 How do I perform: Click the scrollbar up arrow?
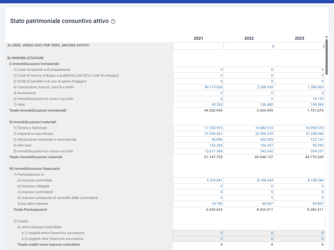pyautogui.click(x=326, y=37)
